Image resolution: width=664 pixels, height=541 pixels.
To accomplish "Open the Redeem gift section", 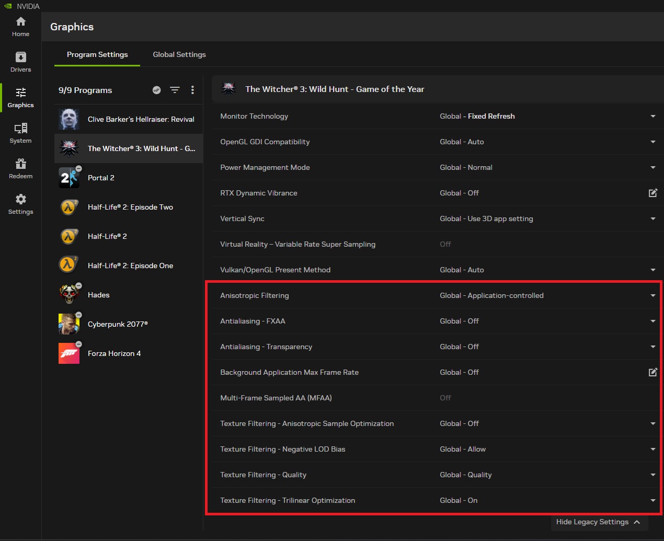I will [x=20, y=169].
